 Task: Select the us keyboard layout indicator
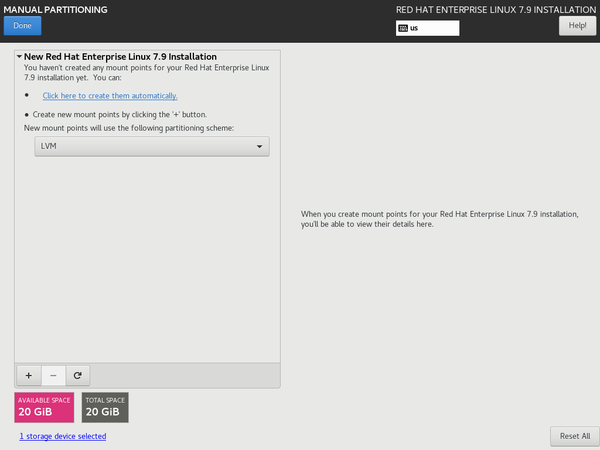(427, 28)
